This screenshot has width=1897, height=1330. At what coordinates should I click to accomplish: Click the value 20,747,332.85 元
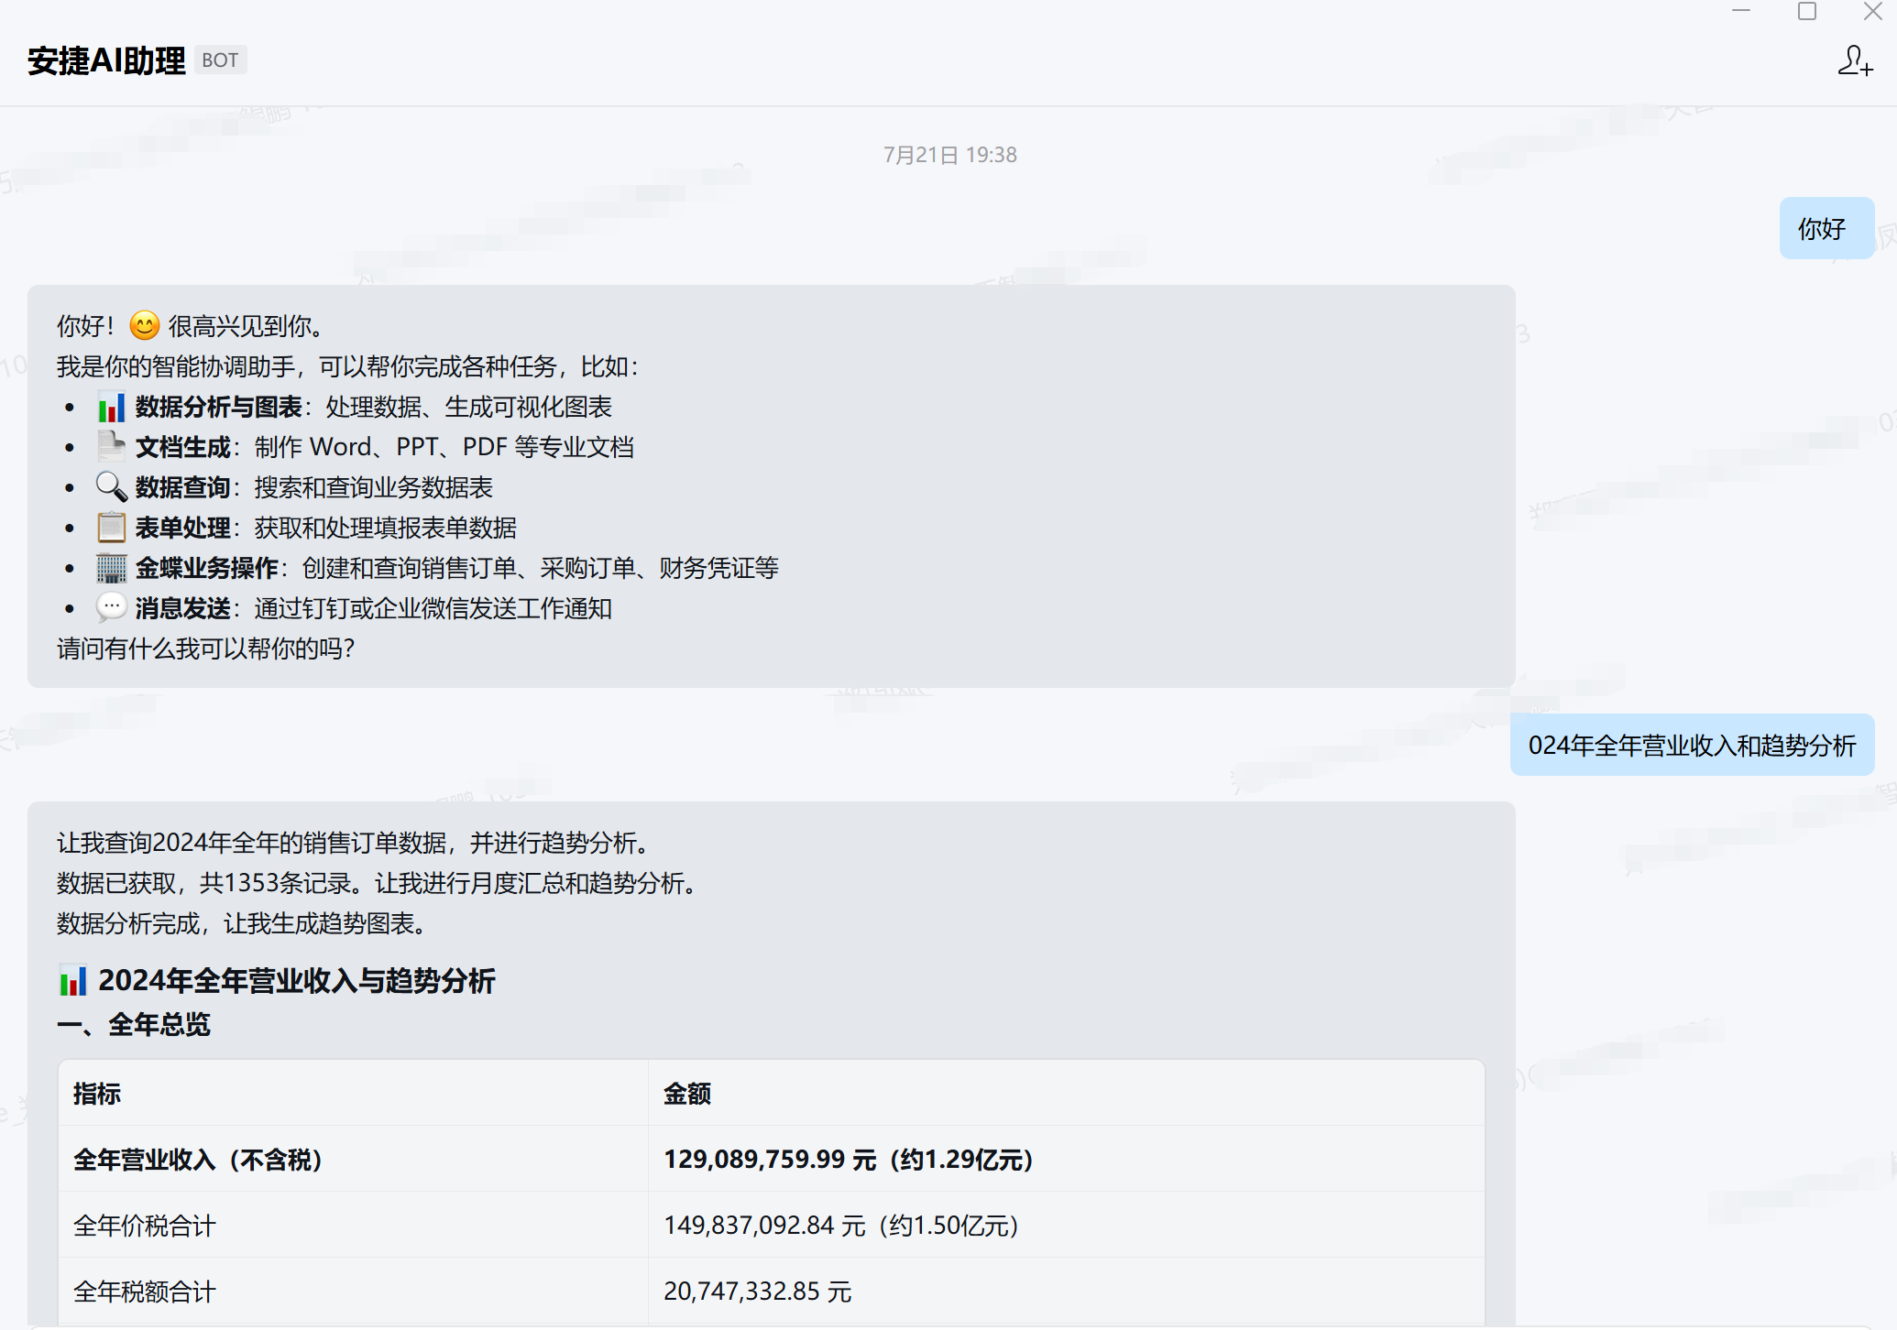758,1292
